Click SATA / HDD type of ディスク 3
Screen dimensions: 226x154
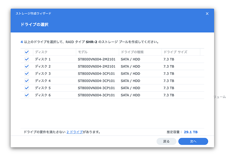(x=130, y=74)
